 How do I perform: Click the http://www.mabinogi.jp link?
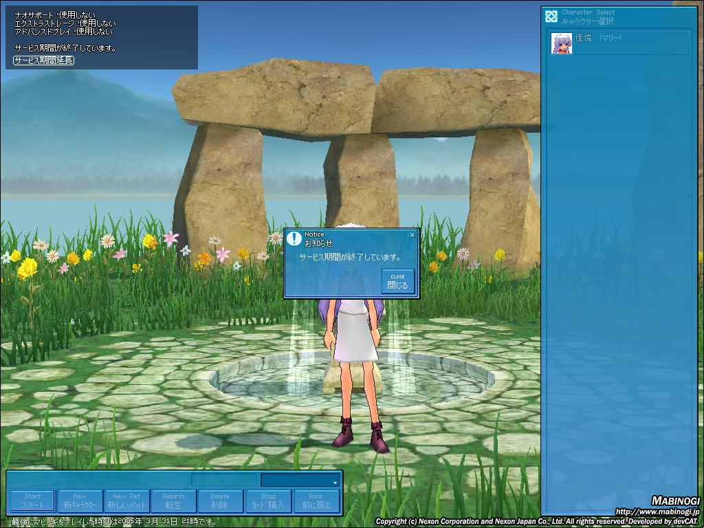pyautogui.click(x=657, y=511)
